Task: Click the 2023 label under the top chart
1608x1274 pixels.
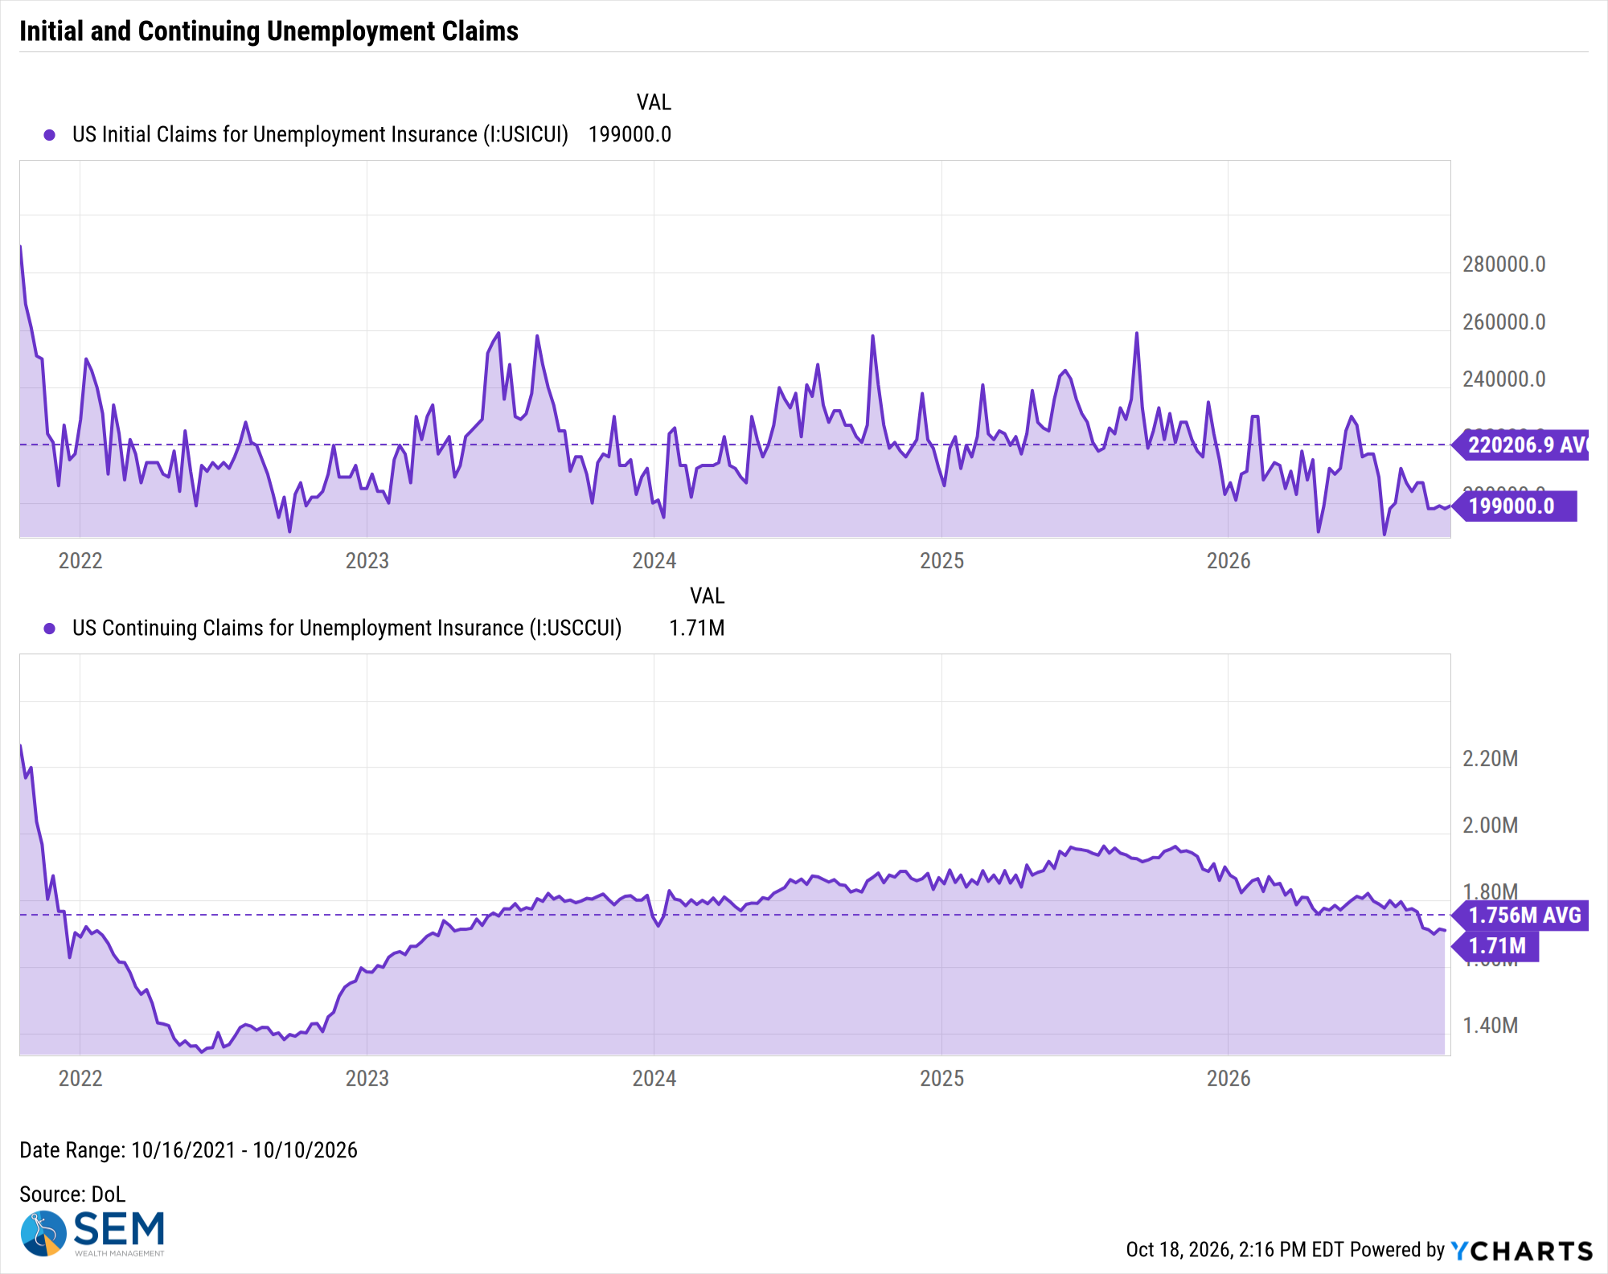Action: tap(367, 561)
